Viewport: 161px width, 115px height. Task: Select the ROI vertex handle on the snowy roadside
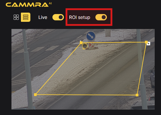click(35, 95)
